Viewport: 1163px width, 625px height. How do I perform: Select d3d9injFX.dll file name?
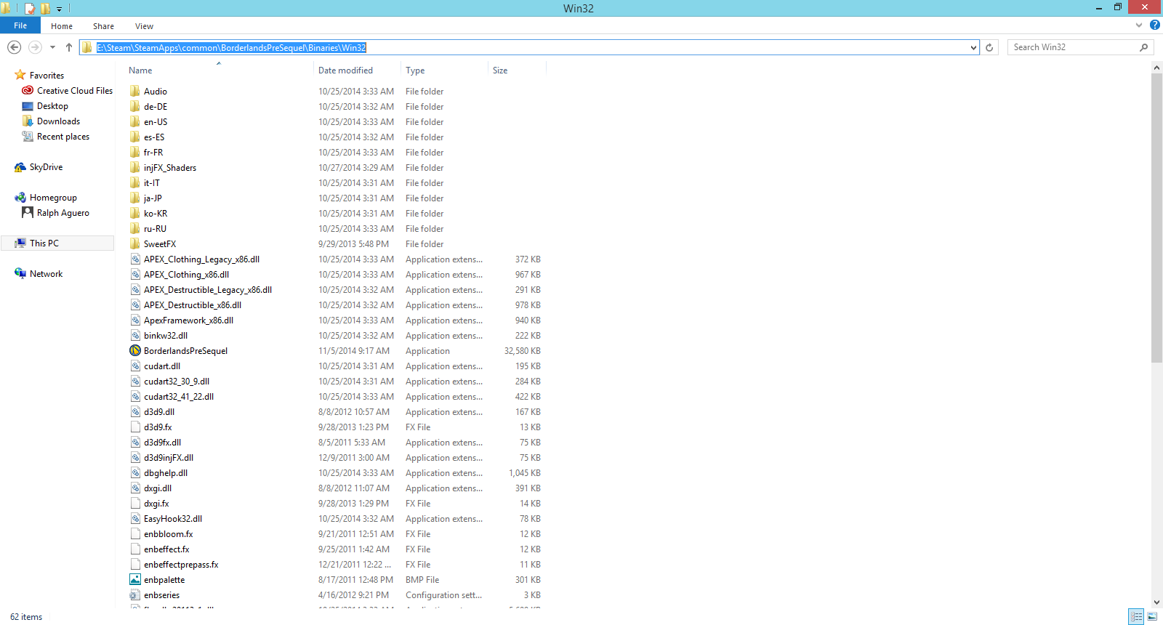point(169,458)
